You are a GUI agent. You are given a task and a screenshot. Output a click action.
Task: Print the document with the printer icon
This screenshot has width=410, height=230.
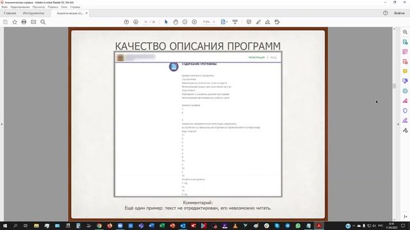click(24, 22)
